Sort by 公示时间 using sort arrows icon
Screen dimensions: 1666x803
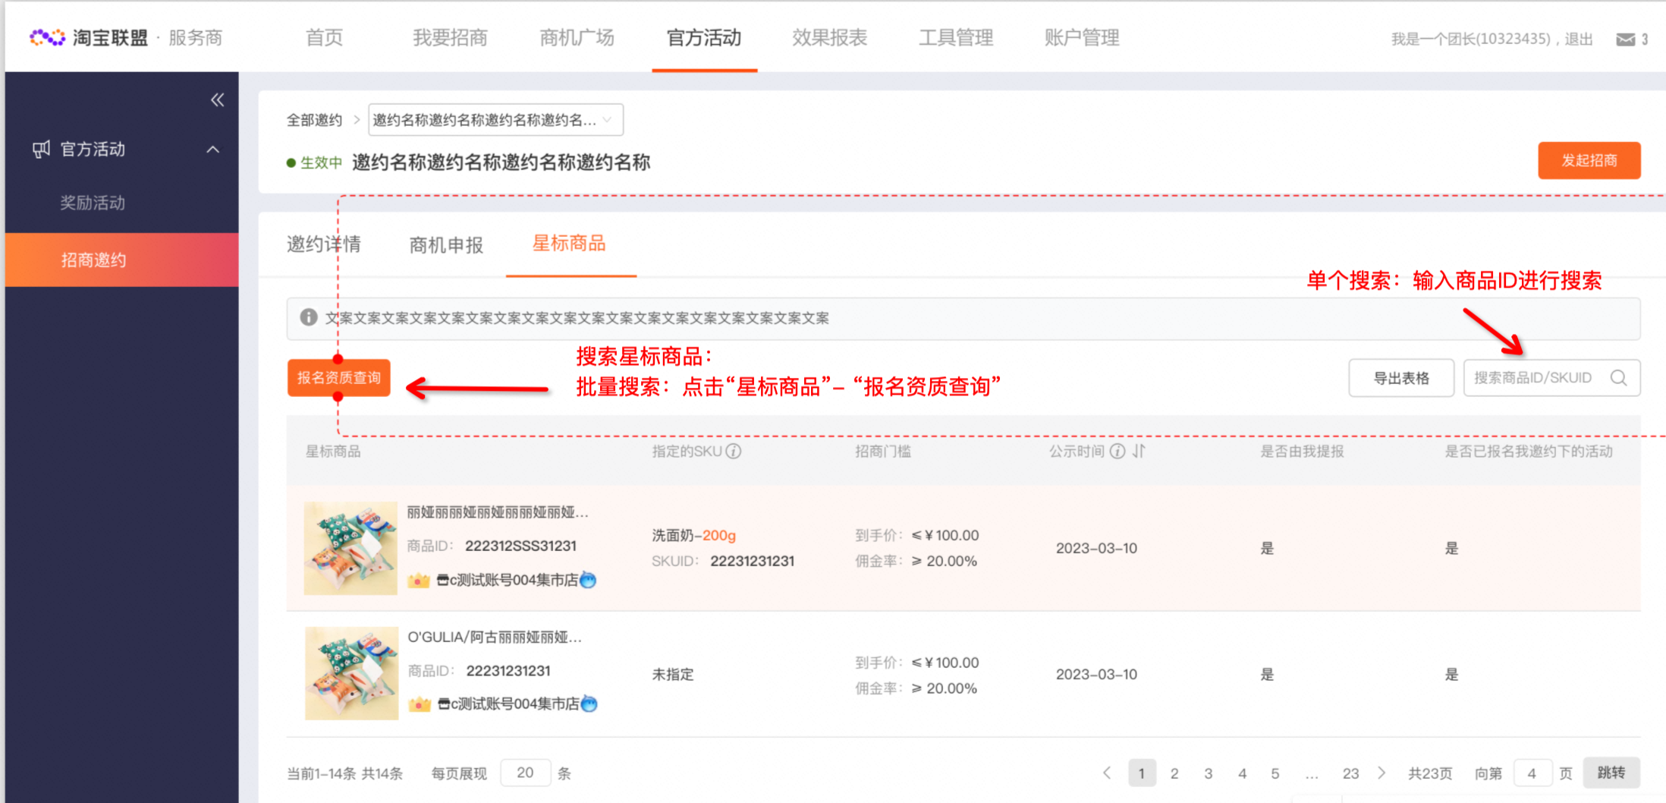[x=1139, y=452]
